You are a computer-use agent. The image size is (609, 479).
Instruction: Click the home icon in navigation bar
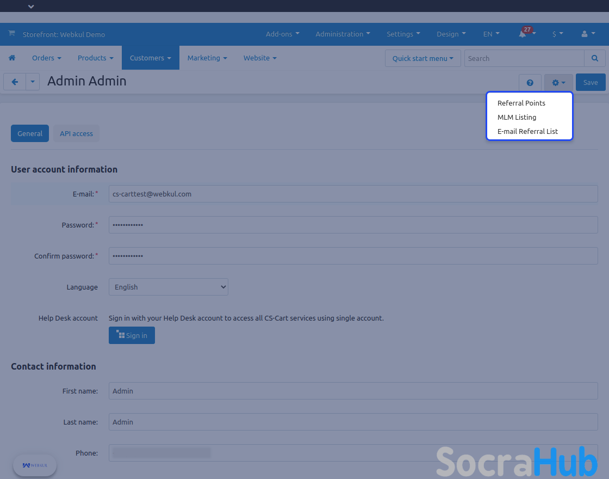pyautogui.click(x=12, y=58)
